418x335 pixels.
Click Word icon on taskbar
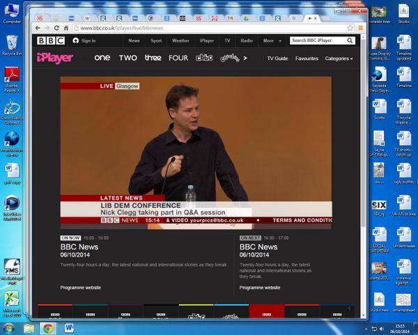click(x=69, y=328)
